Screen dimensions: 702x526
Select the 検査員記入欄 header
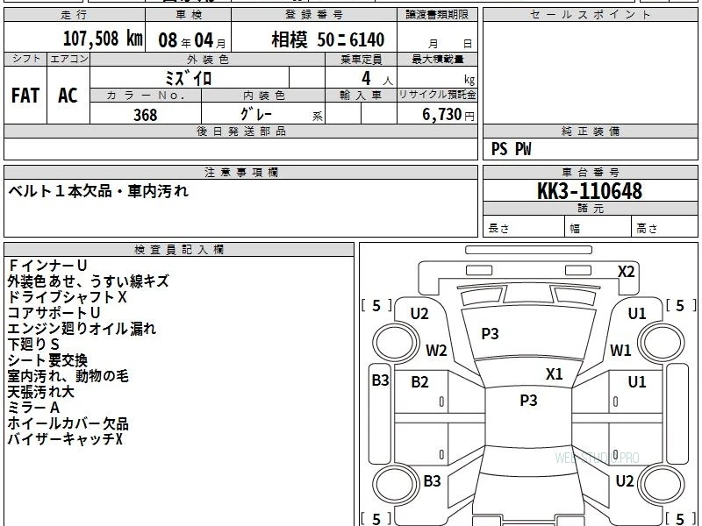click(x=179, y=250)
